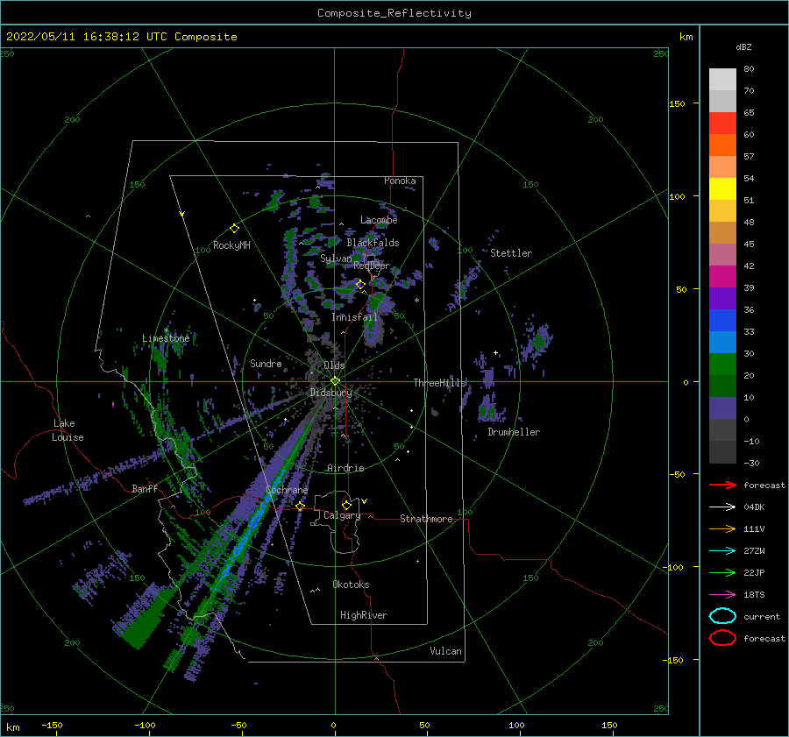Click the yellow diamond marker near Cochrane

[301, 506]
